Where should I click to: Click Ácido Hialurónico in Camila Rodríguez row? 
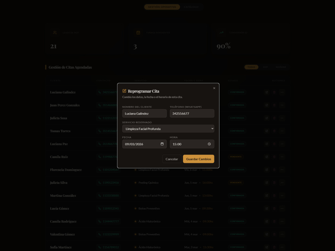(x=149, y=221)
